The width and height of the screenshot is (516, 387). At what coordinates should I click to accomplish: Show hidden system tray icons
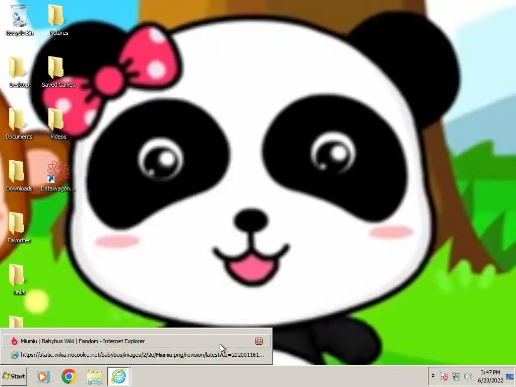pos(433,376)
